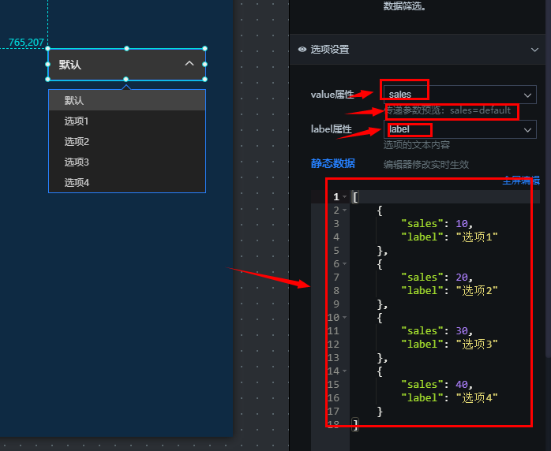551x451 pixels.
Task: Open the value属性 dropdown showing sales
Action: (459, 95)
